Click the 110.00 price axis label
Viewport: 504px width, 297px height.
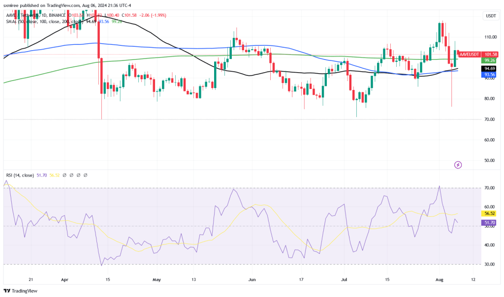pos(489,37)
